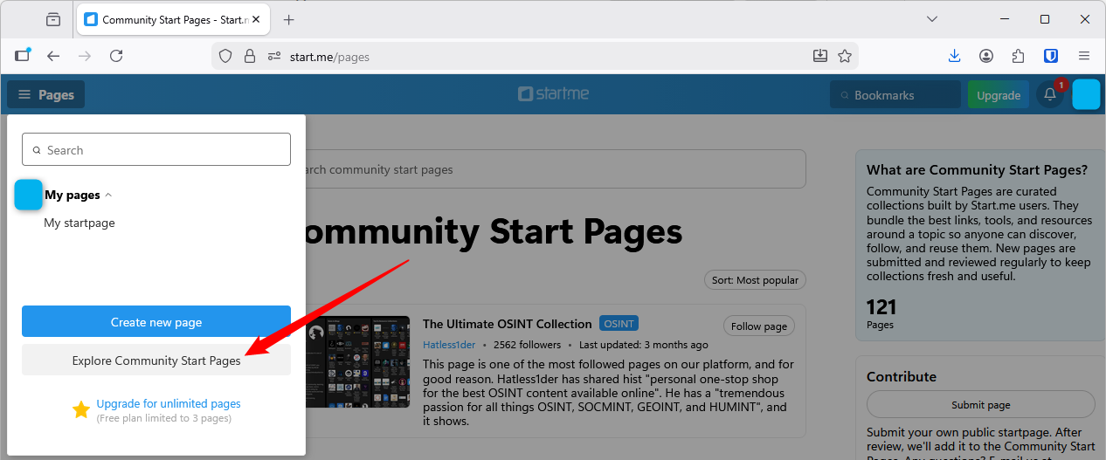This screenshot has height=460, width=1106.
Task: Open the user profile avatar in header
Action: pos(1086,94)
